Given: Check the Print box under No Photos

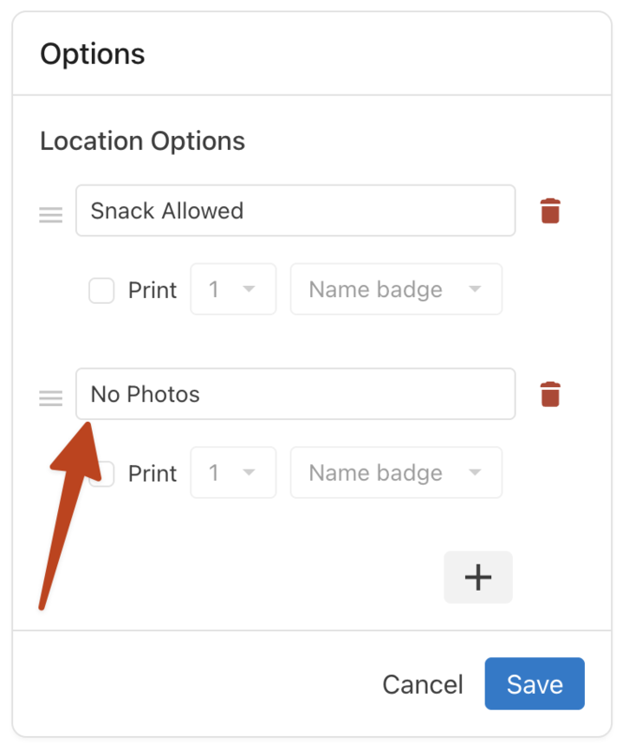Looking at the screenshot, I should (101, 472).
